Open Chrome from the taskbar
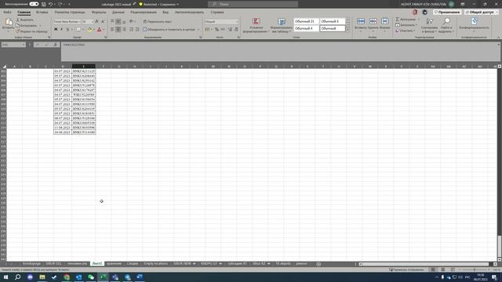Image resolution: width=502 pixels, height=282 pixels. [x=67, y=277]
